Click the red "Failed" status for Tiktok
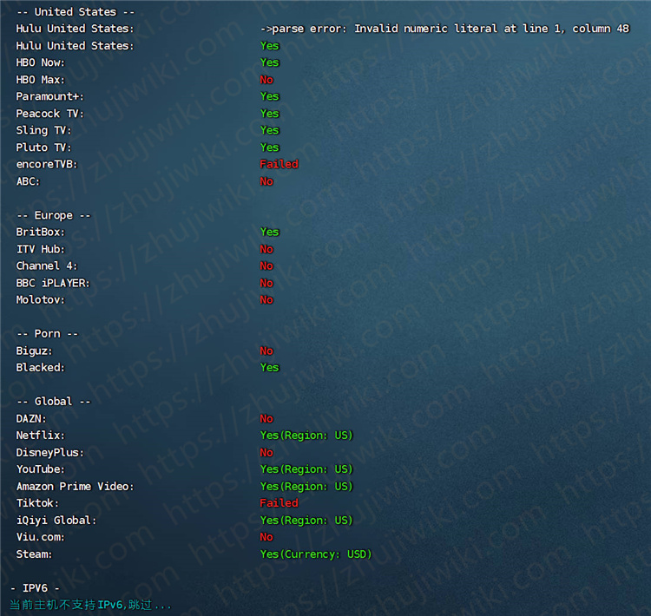 tap(279, 503)
